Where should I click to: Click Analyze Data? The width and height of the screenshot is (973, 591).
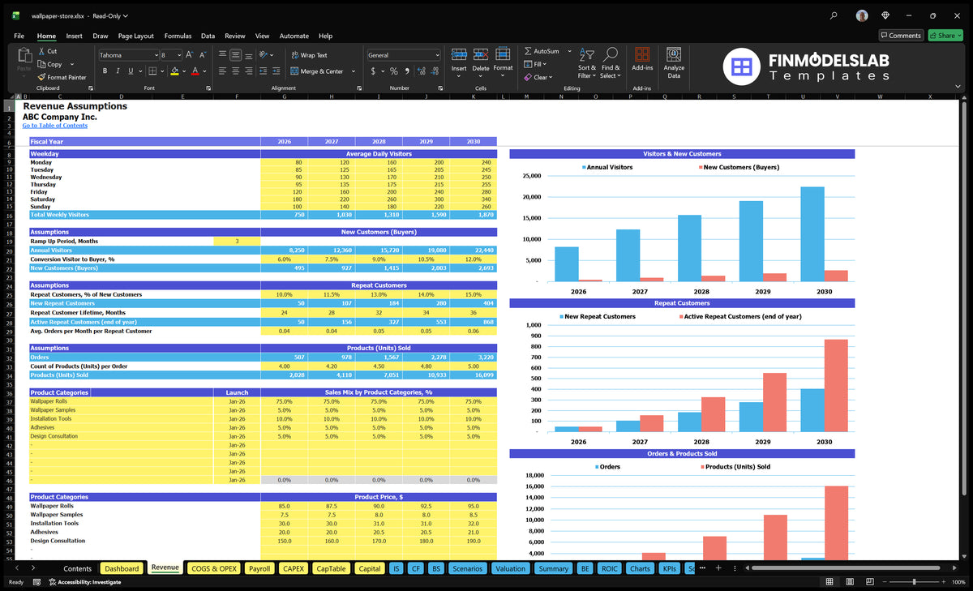(x=674, y=62)
